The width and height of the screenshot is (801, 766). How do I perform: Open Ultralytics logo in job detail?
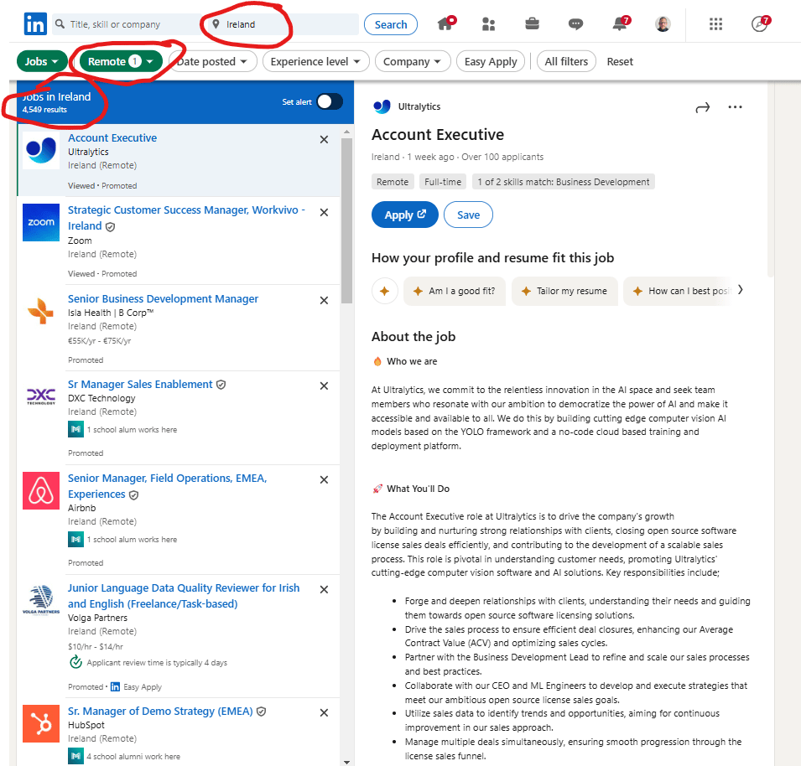pos(382,106)
